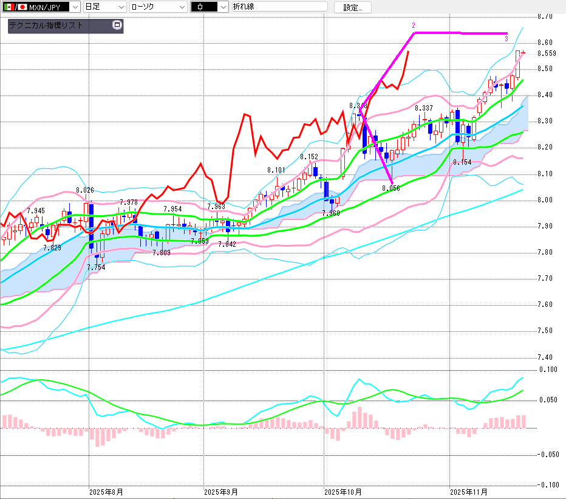Click the 7.754 low price label
566x499 pixels.
pyautogui.click(x=96, y=267)
